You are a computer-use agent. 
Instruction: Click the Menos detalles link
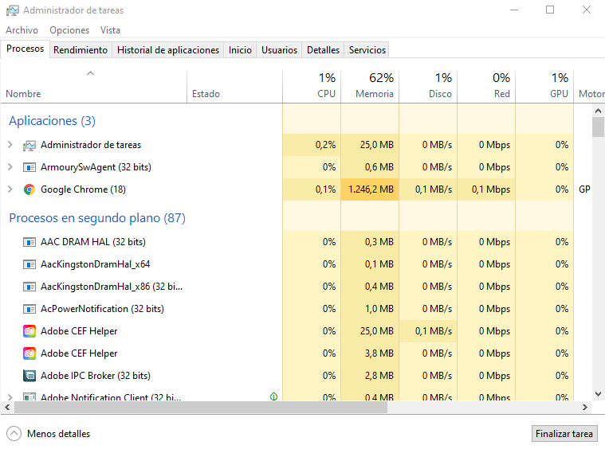(59, 434)
